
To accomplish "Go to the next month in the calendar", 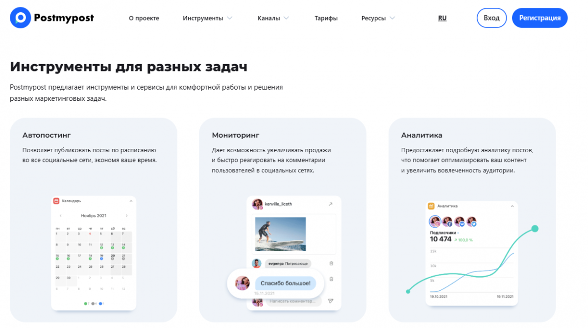I will [126, 215].
